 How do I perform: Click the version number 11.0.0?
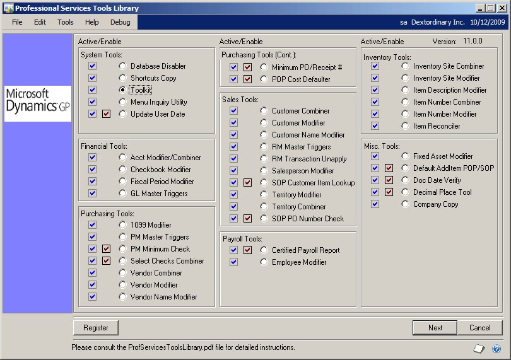click(x=473, y=41)
